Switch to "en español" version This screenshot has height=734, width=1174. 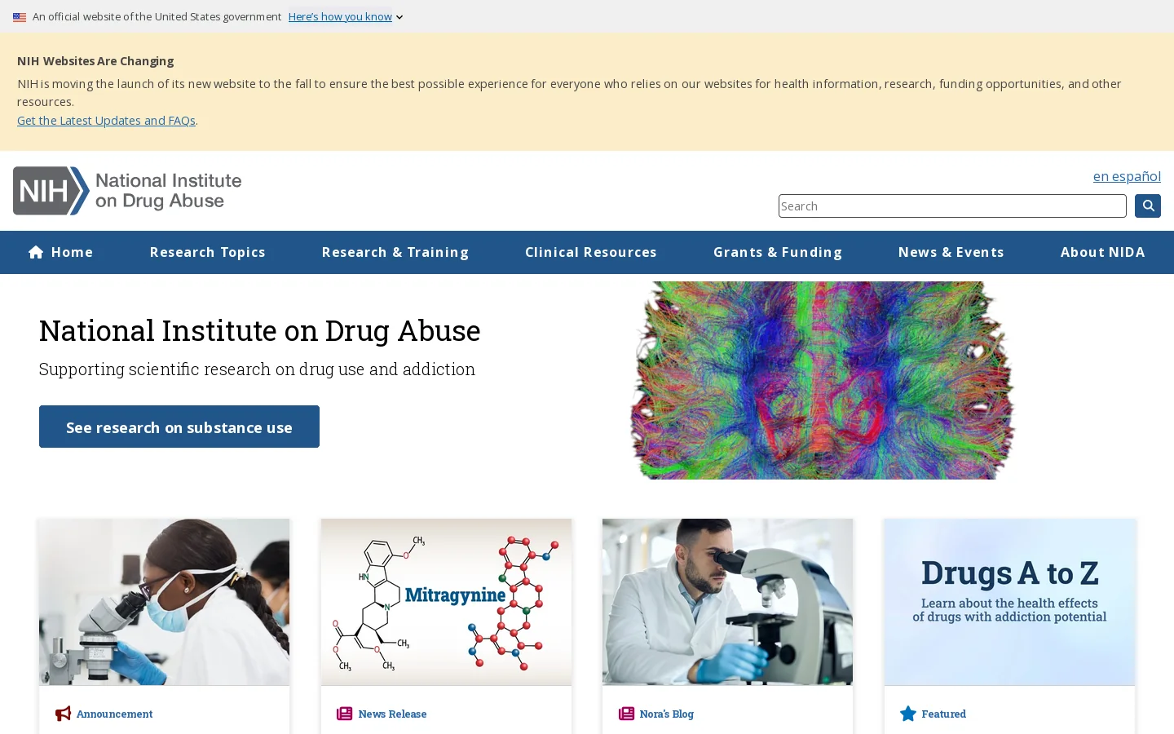tap(1127, 176)
